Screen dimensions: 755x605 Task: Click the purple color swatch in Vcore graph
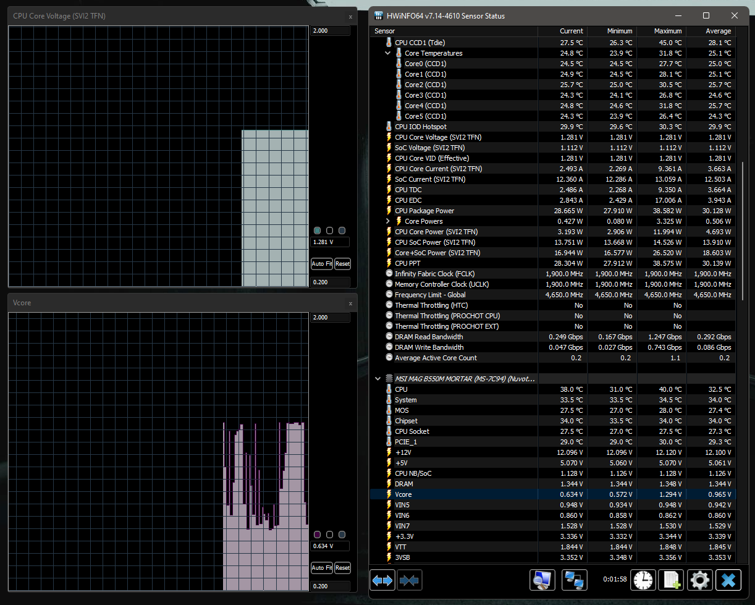tap(318, 535)
